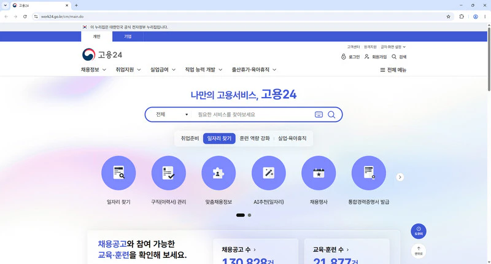The image size is (491, 264).
Task: Open the 원격지원 link
Action: pos(370,47)
